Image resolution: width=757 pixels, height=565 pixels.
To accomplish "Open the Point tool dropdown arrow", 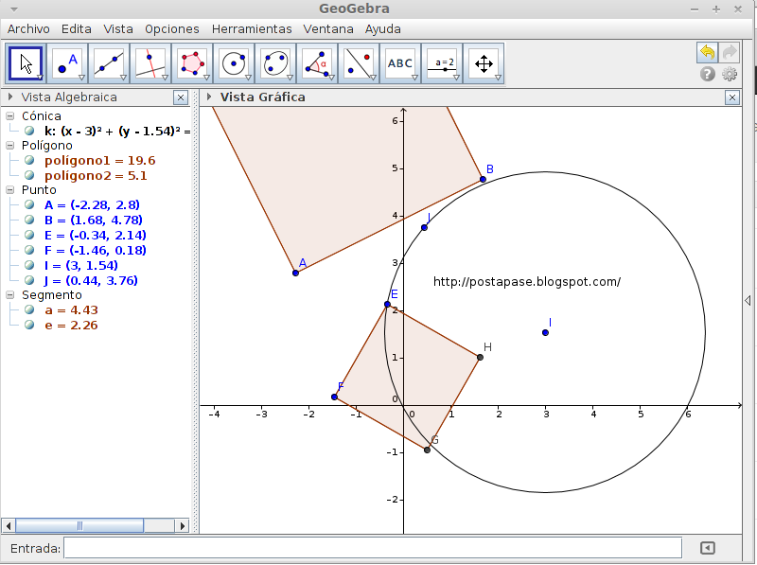I will [79, 75].
